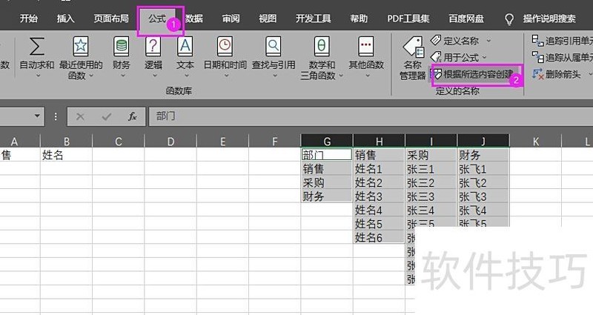
Task: Select cell G1 containing 部门
Action: (327, 155)
